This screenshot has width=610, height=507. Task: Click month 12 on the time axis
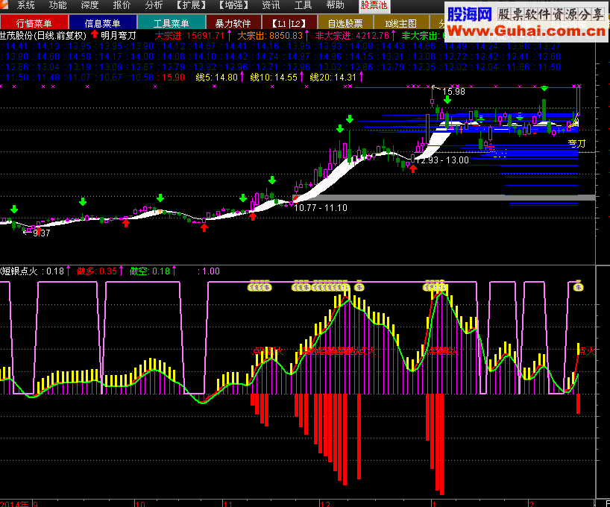tap(325, 504)
